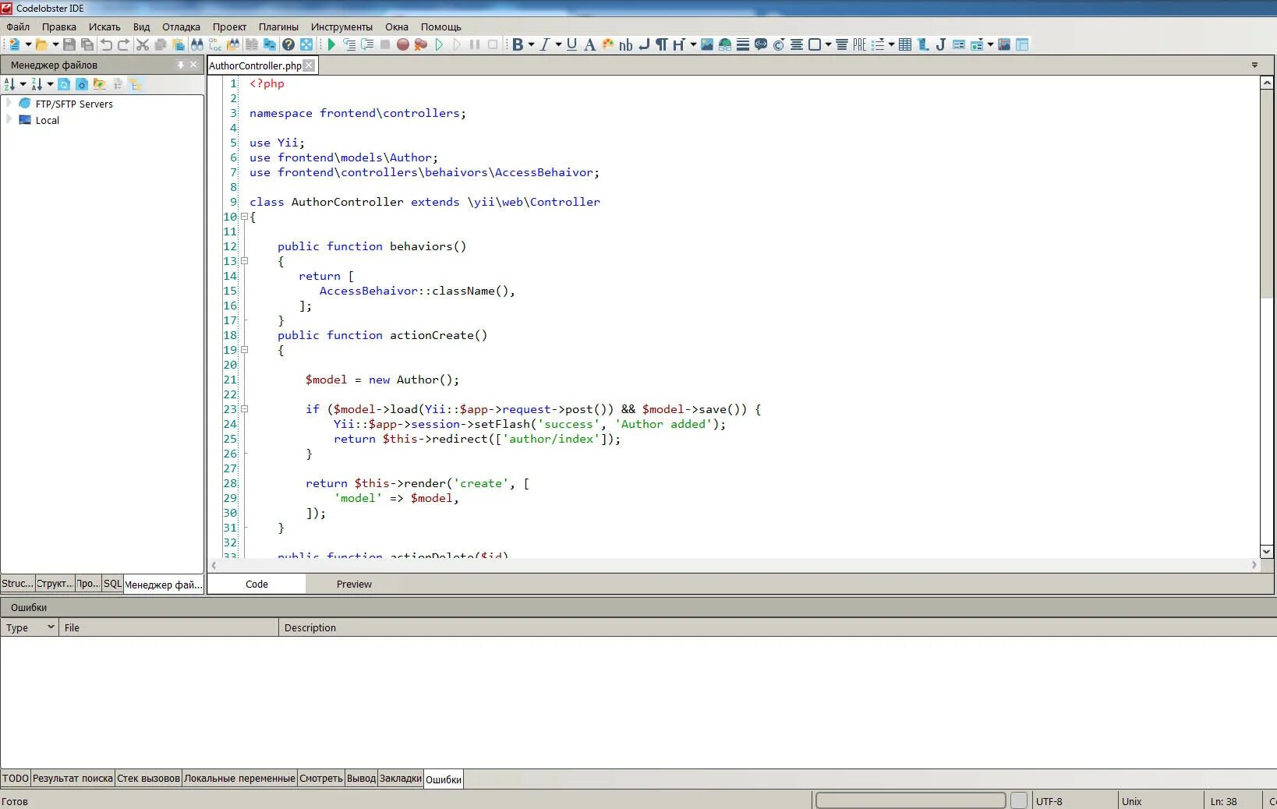Open the dropdown arrow next to Italic
1277x809 pixels.
click(x=559, y=44)
